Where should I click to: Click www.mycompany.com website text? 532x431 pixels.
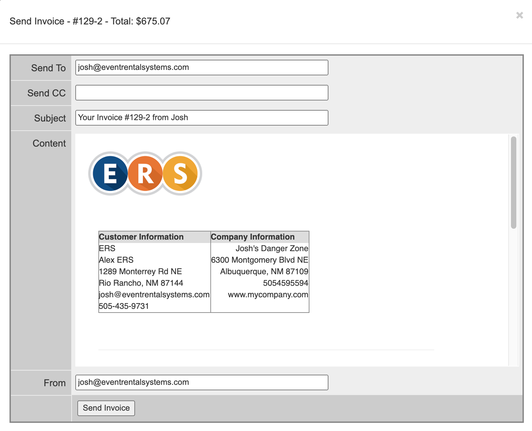coord(268,295)
